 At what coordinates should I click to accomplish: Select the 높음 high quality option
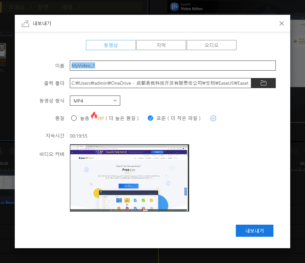[x=74, y=118]
